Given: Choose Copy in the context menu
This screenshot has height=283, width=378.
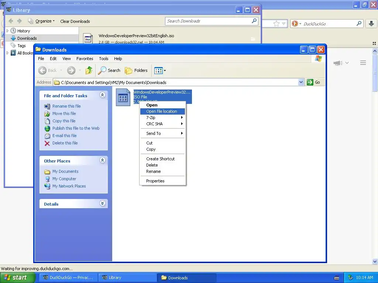Looking at the screenshot, I should (162, 149).
